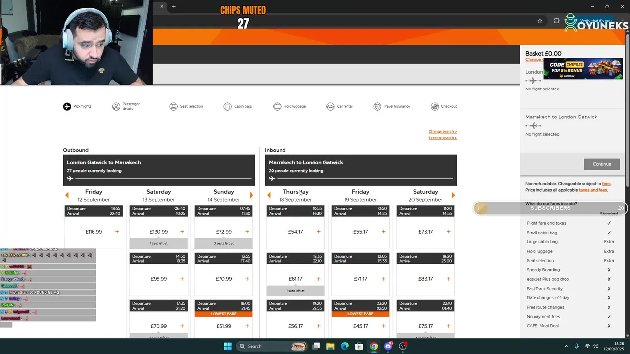Viewport: 630px width, 354px height.
Task: Select the Cabin bags step label
Action: (244, 106)
